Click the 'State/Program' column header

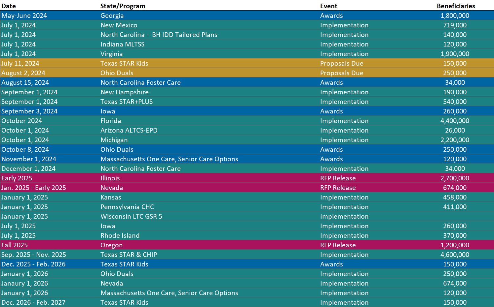(123, 6)
